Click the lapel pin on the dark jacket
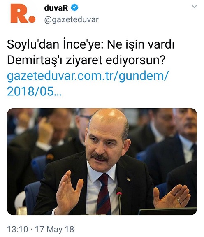204x237 pixels. tap(129, 179)
